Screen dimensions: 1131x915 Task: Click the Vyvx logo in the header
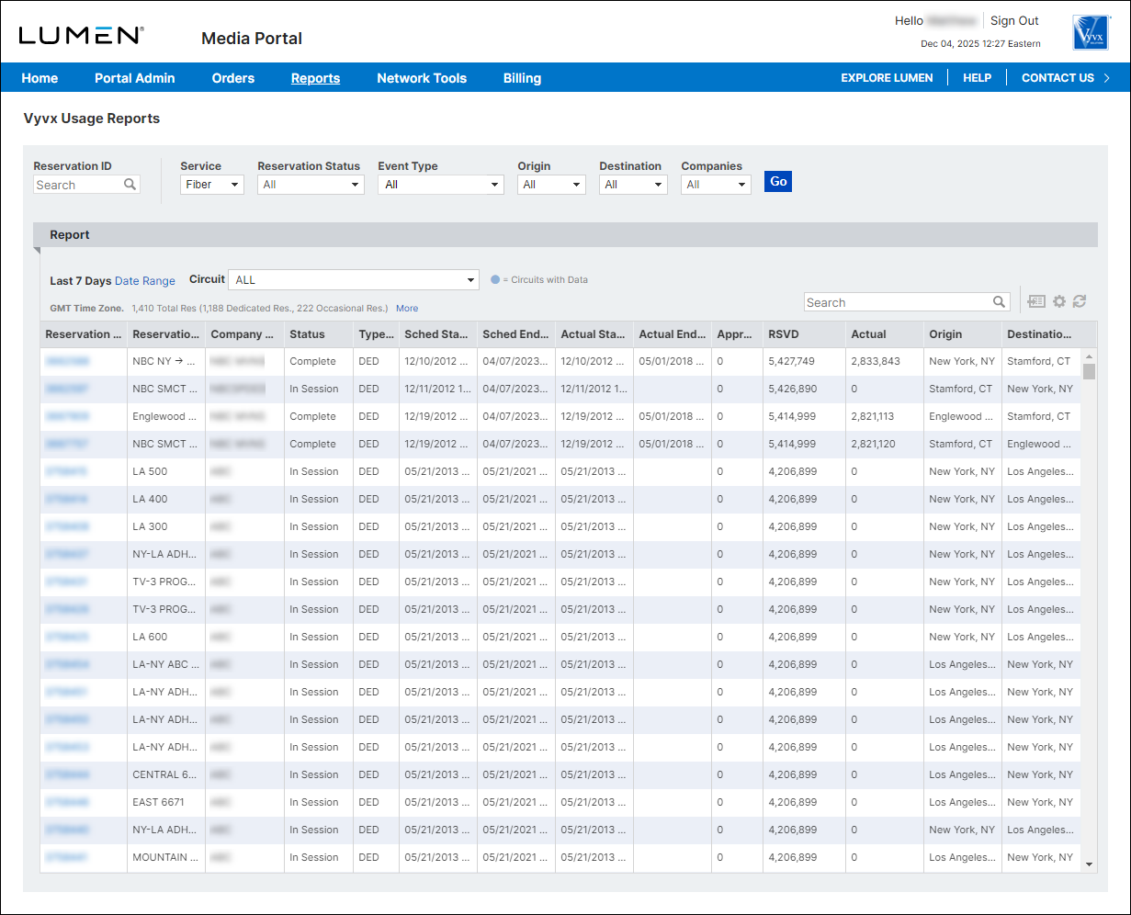(1090, 32)
